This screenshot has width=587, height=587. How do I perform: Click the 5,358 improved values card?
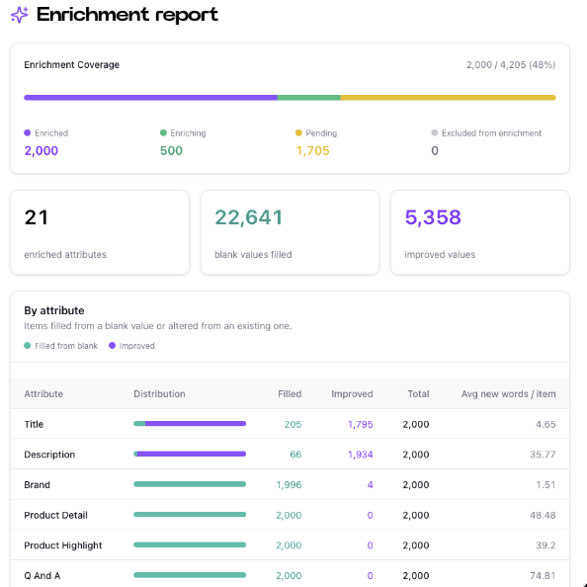[480, 232]
